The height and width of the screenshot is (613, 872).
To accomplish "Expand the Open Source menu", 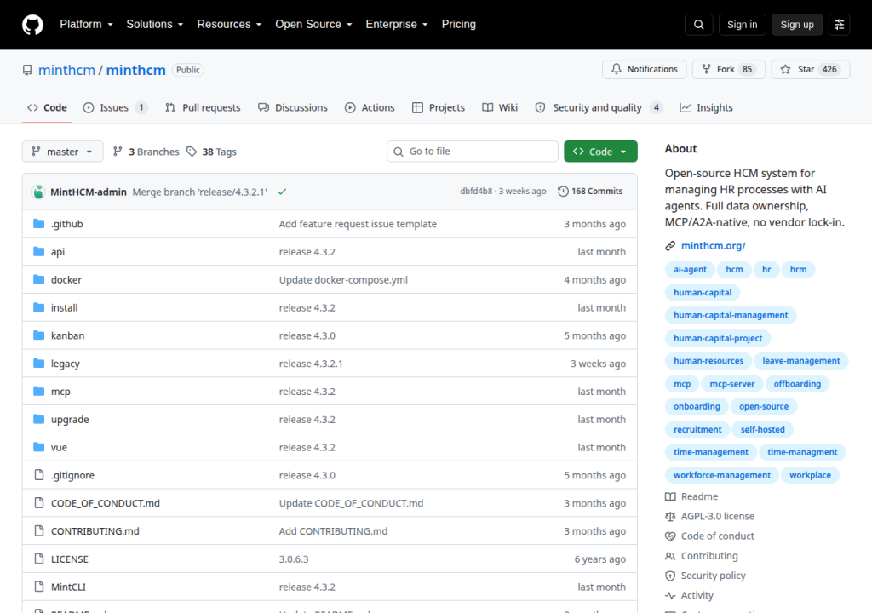I will [x=313, y=25].
